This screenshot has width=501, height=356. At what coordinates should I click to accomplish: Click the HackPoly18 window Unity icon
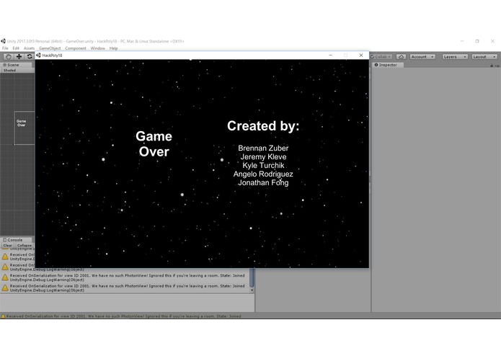pyautogui.click(x=38, y=55)
